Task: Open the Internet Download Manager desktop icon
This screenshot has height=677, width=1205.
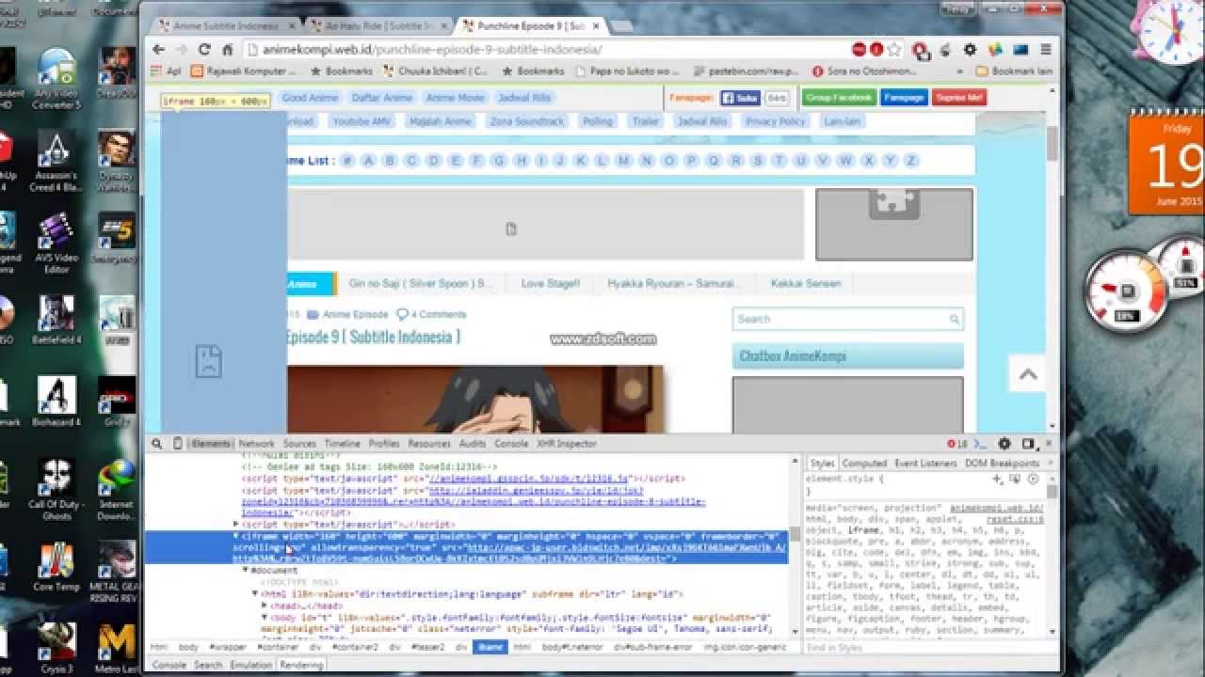Action: point(117,490)
